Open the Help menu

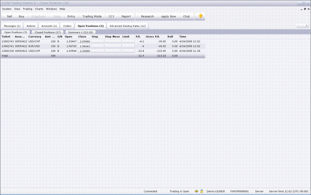pyautogui.click(x=62, y=9)
